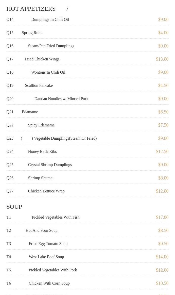This screenshot has height=295, width=175.
Task: Select Dandan Noodles w. Minced Pork
Action: coord(61,99)
